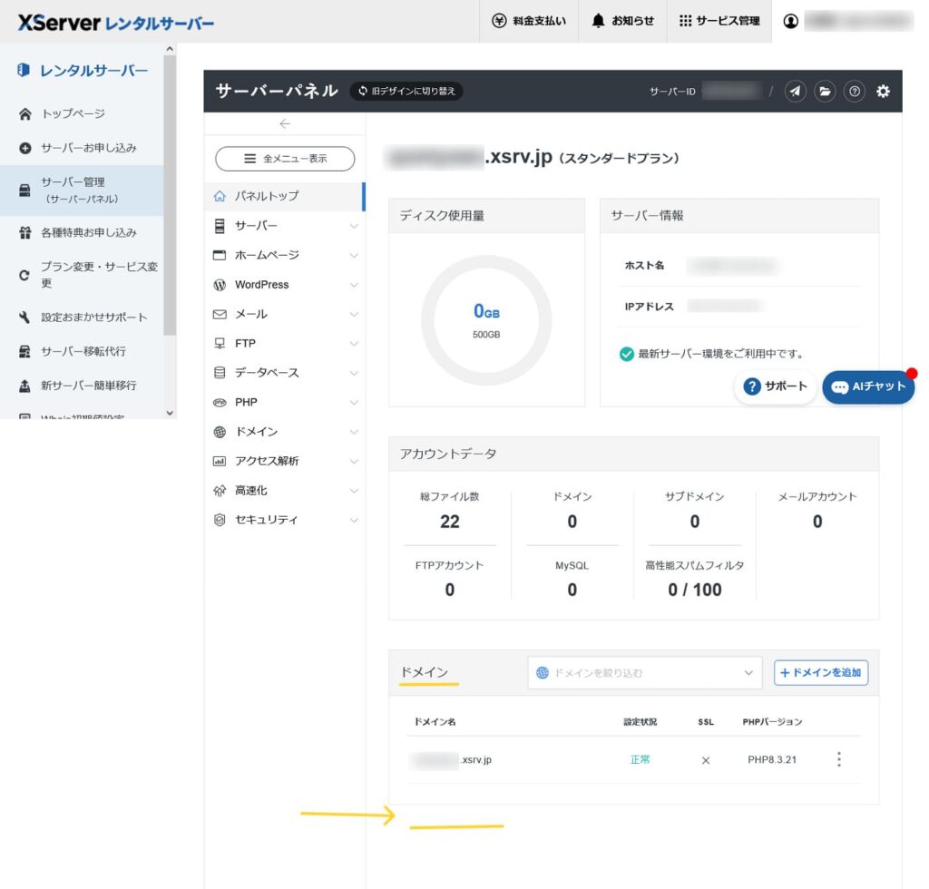Open the file manager folder icon
Viewport: 929px width, 889px height.
[x=825, y=92]
